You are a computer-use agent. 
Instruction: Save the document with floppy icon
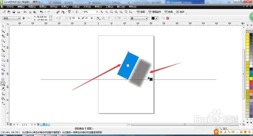coord(14,12)
